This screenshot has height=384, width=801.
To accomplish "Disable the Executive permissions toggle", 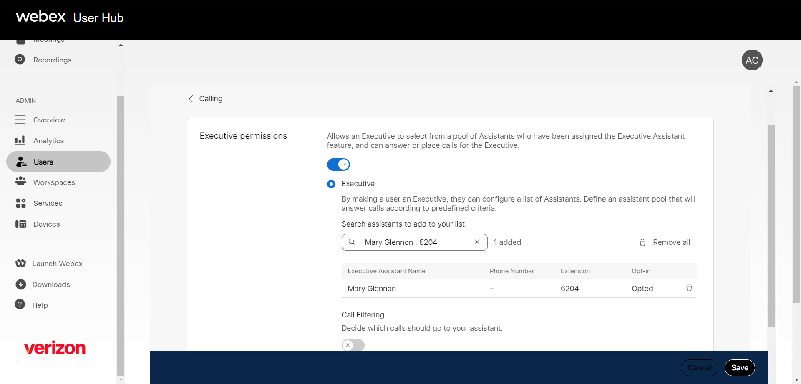I will pyautogui.click(x=338, y=165).
